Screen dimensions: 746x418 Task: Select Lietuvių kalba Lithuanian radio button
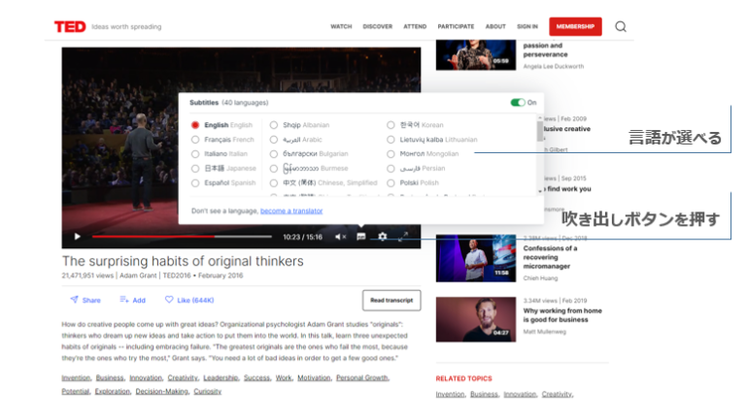[390, 140]
